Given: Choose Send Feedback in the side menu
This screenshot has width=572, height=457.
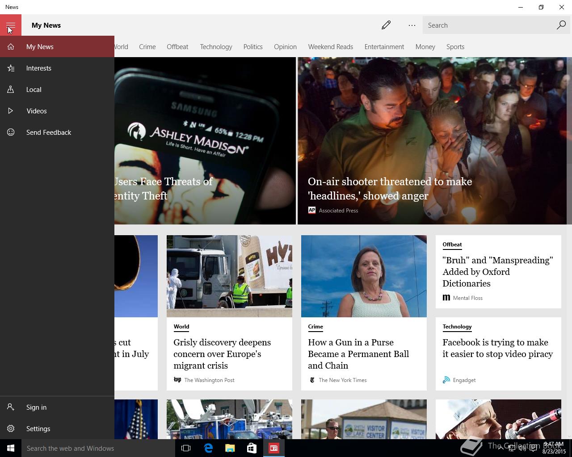Looking at the screenshot, I should 57,132.
